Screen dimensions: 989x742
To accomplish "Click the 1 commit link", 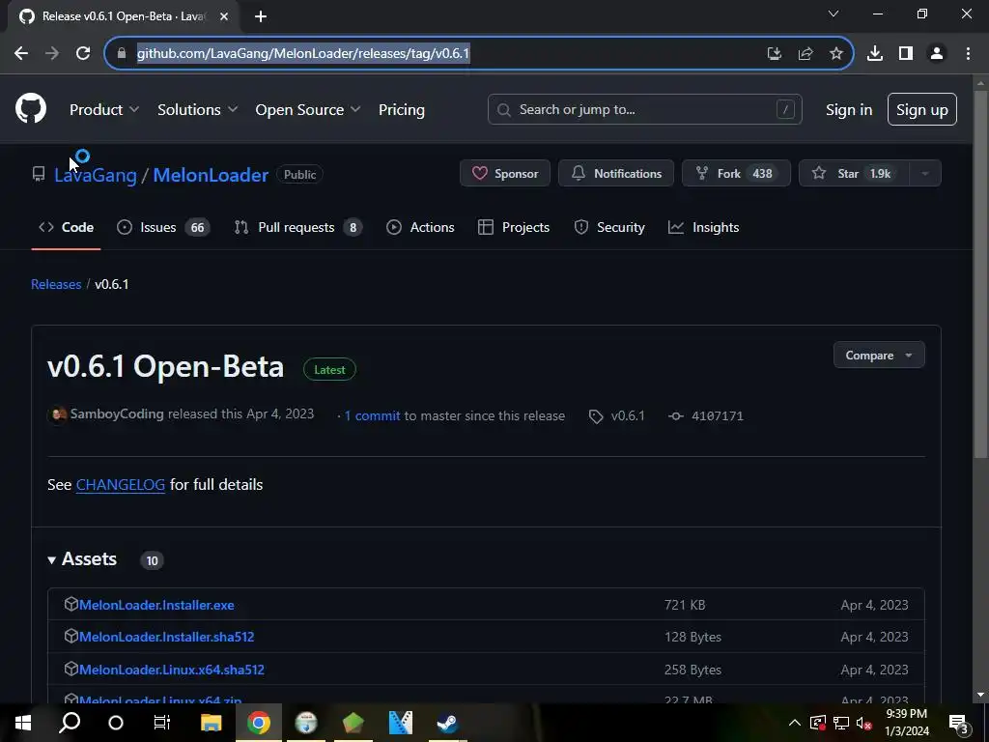I will 372,415.
